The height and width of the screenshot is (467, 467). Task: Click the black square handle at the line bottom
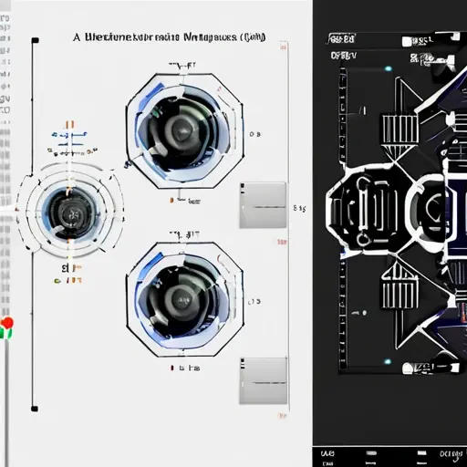tap(35, 409)
